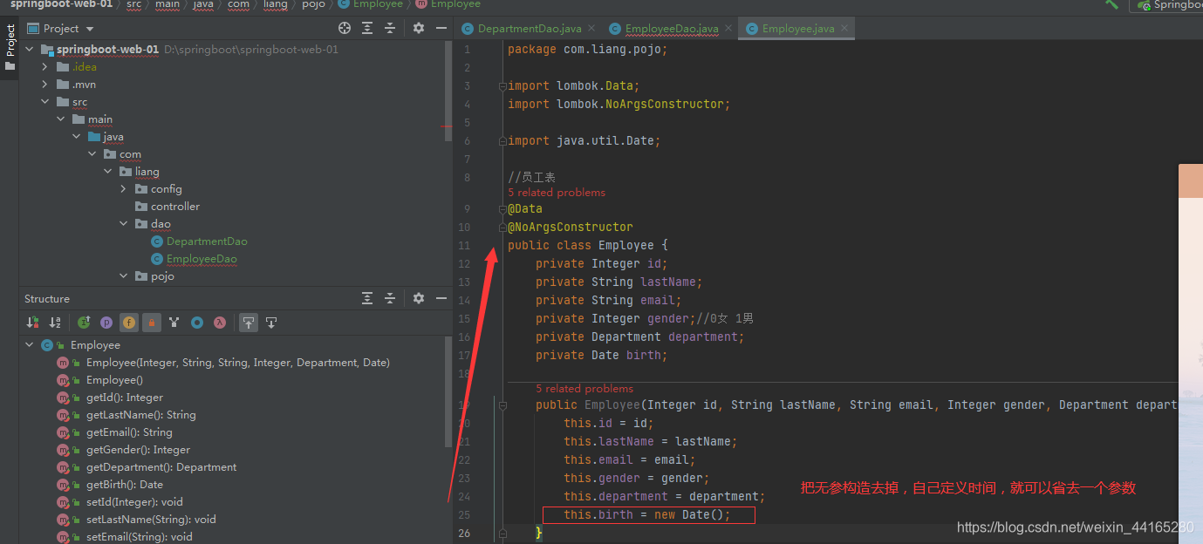Select getLastName(): String in Structure
The height and width of the screenshot is (544, 1203).
click(x=140, y=415)
